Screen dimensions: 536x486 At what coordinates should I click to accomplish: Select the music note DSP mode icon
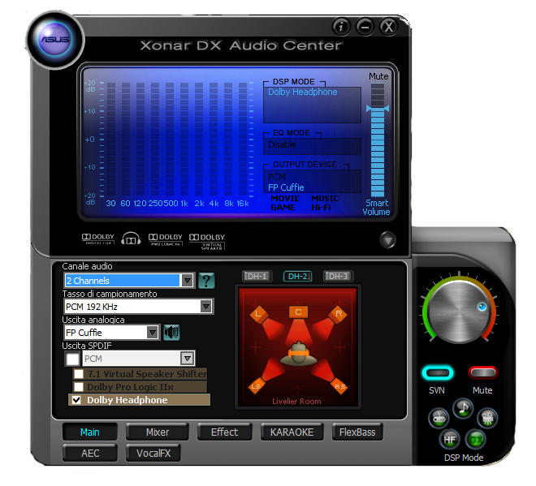tap(463, 408)
